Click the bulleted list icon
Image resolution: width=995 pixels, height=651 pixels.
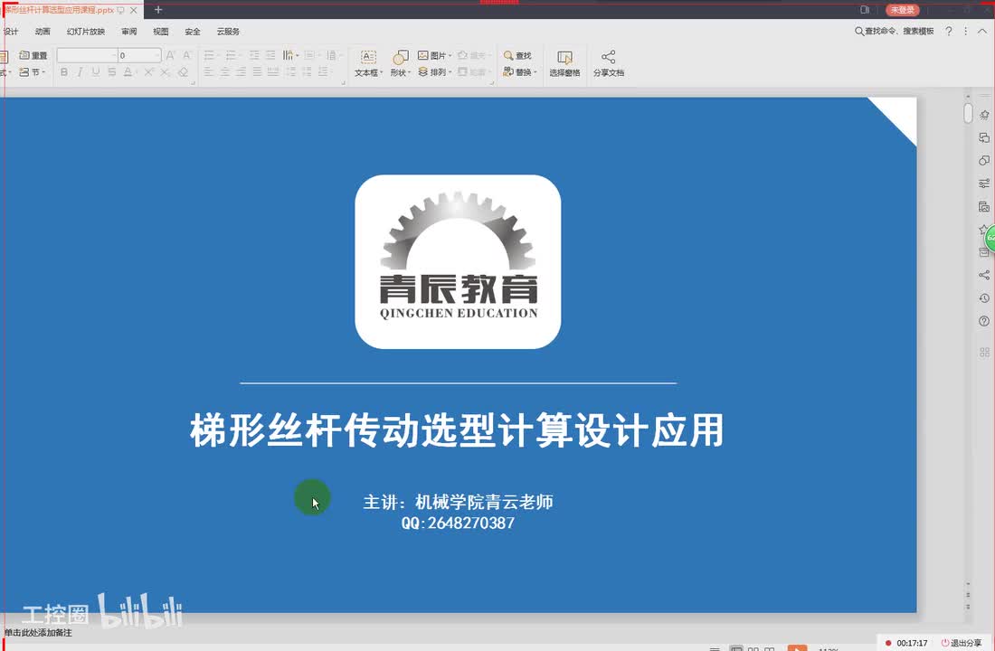pyautogui.click(x=210, y=55)
